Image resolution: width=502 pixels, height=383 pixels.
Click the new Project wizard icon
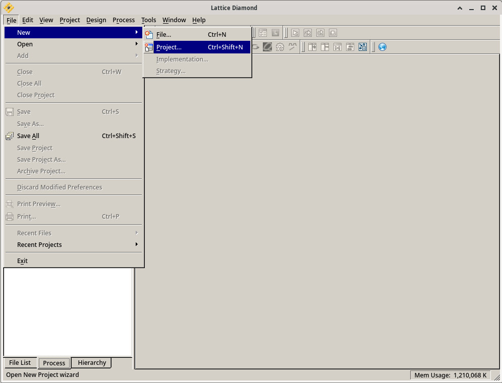[149, 47]
